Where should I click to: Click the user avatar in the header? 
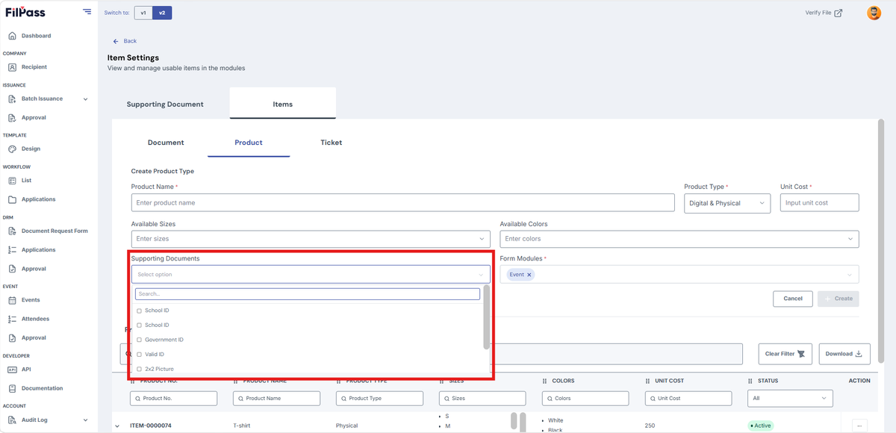(x=874, y=13)
